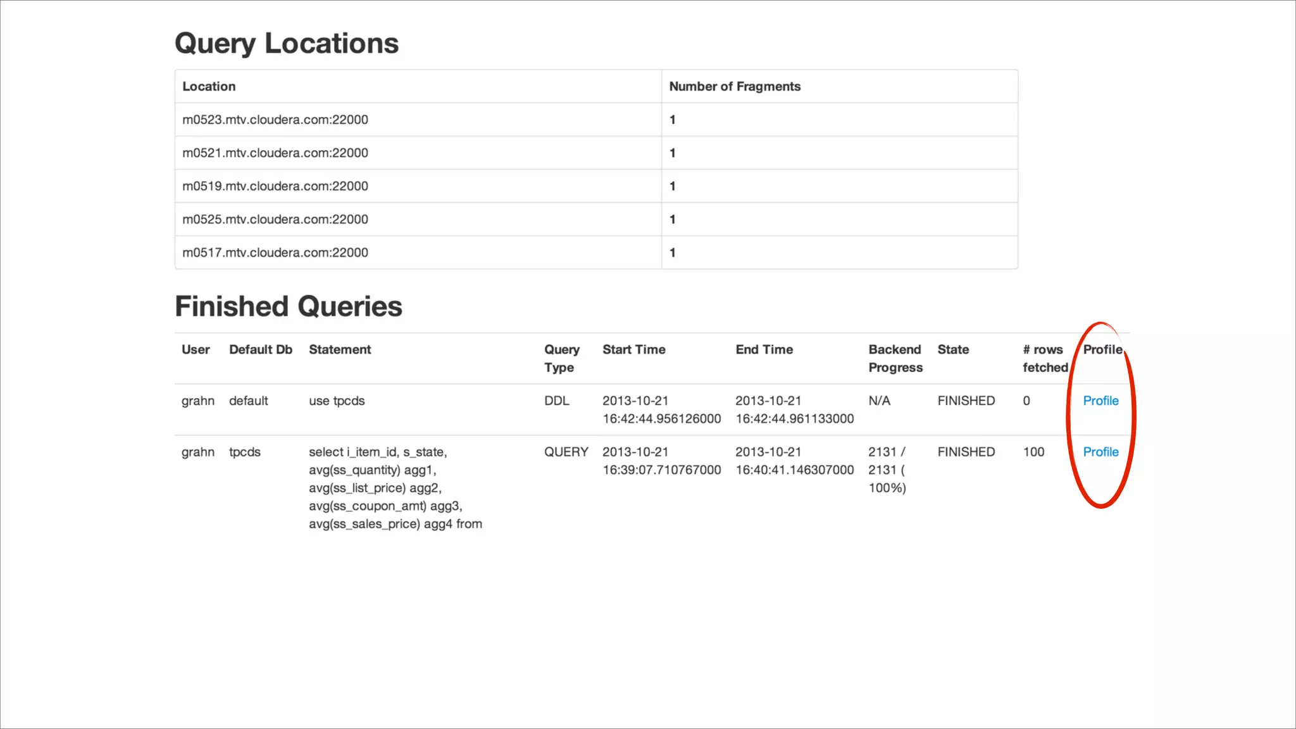Open Profile link for tpcds select query
This screenshot has width=1296, height=729.
pyautogui.click(x=1100, y=452)
